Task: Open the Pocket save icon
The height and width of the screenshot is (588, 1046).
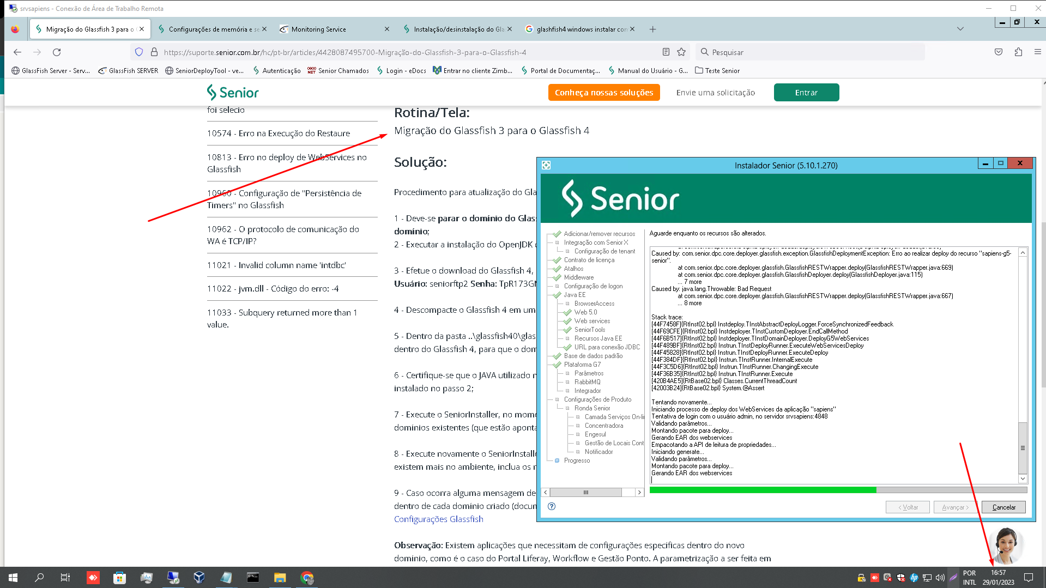Action: pos(999,52)
